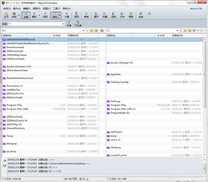
Task: Refresh the comparison with the 刷新 icon
Action: [x=131, y=15]
